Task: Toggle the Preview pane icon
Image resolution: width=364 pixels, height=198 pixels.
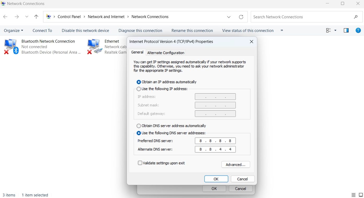Action: tap(346, 30)
